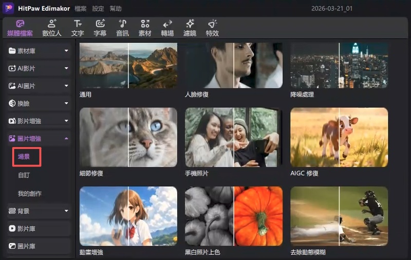Screen dimensions: 411x260
Task: Click the 背景 sidebar icon
Action: click(x=12, y=211)
